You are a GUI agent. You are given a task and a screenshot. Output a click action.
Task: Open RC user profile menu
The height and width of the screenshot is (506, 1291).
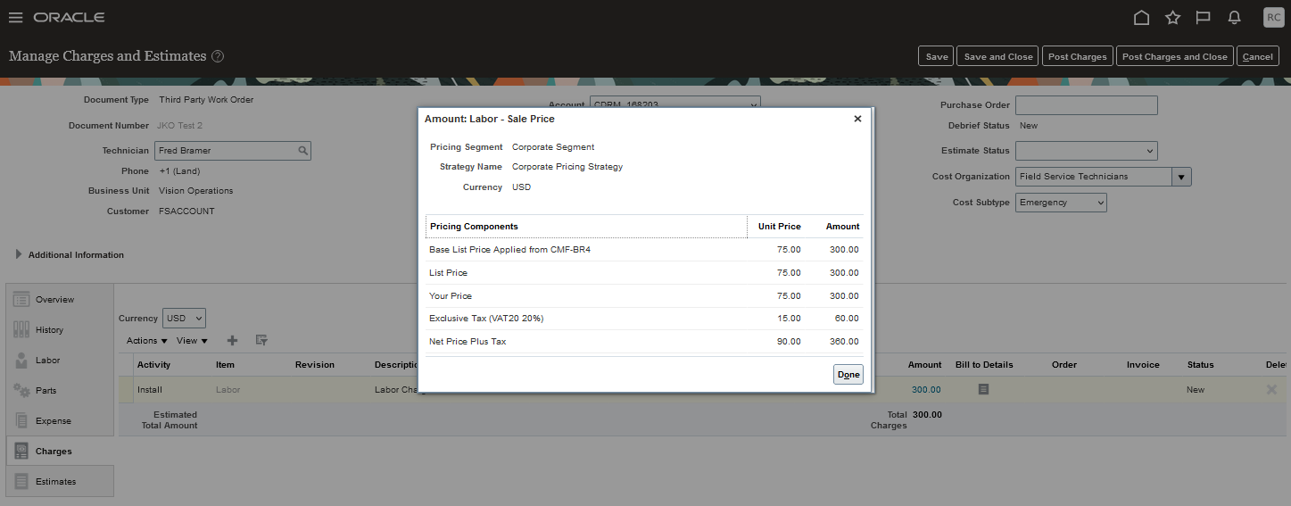[1273, 18]
